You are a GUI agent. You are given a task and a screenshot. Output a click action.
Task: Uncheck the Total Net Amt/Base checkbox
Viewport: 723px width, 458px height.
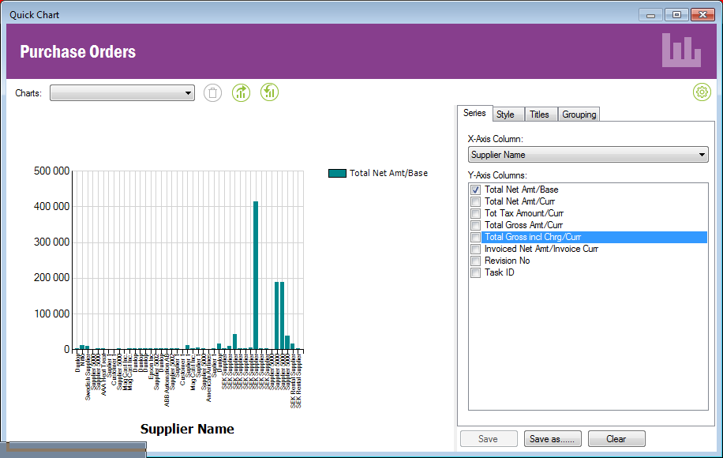click(x=475, y=190)
